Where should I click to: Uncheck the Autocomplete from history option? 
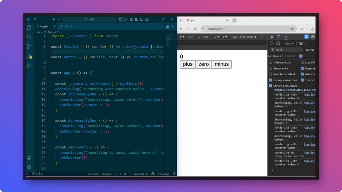pos(302,74)
